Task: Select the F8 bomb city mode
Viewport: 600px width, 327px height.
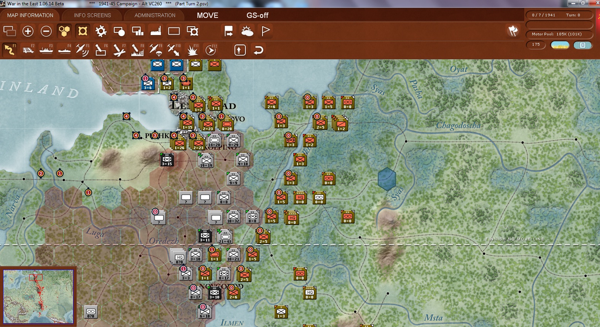Action: (x=137, y=50)
